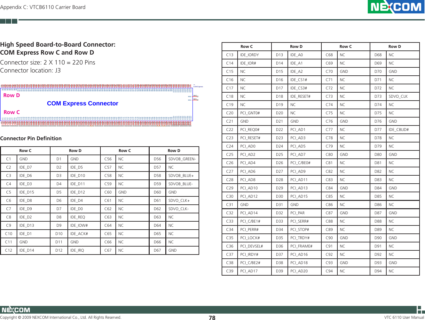
Task: Select the line 'Connector location: J3'
Action: pos(30,70)
